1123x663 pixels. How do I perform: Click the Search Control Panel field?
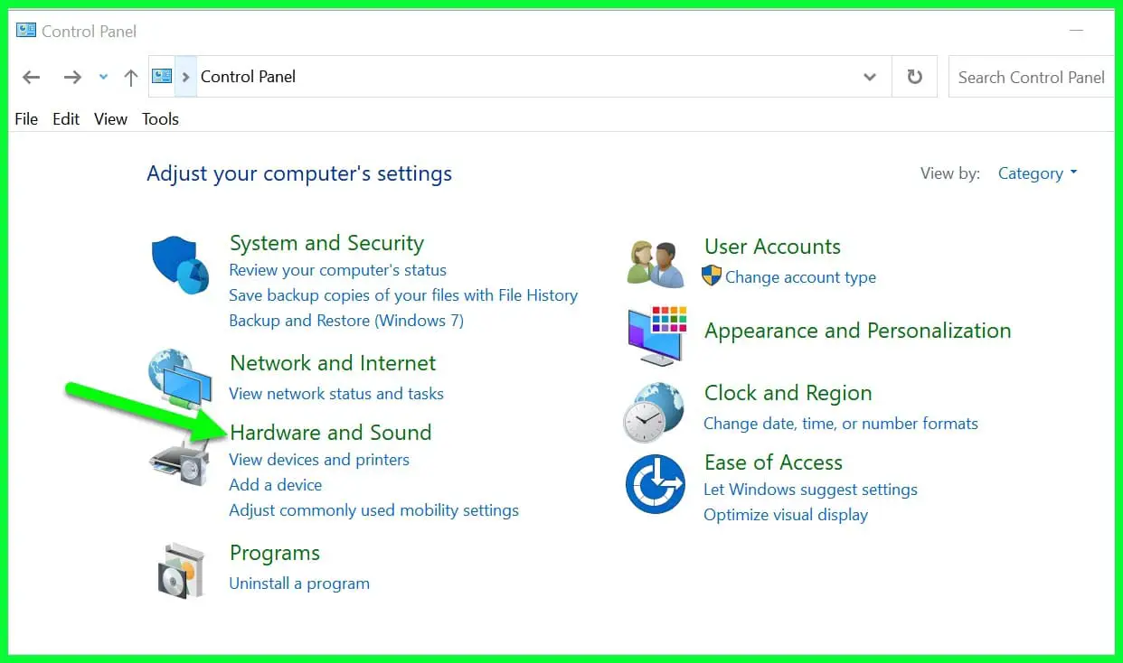[1031, 77]
